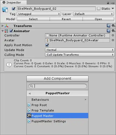Screen dimensions: 116x135
Task: Open the Layer dropdown
Action: pyautogui.click(x=94, y=14)
